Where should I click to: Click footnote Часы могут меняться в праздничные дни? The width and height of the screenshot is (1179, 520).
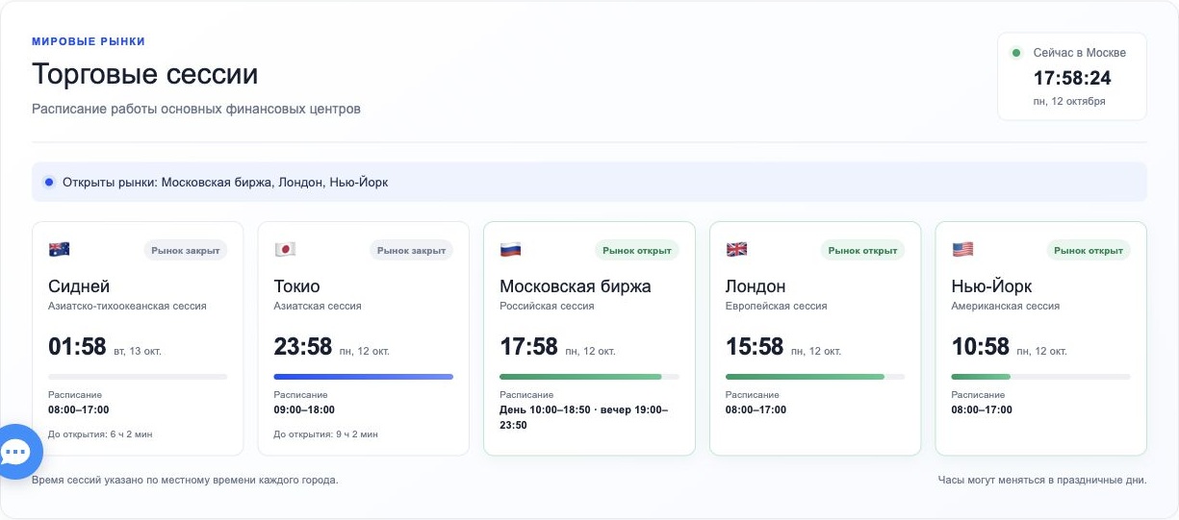click(x=1042, y=480)
